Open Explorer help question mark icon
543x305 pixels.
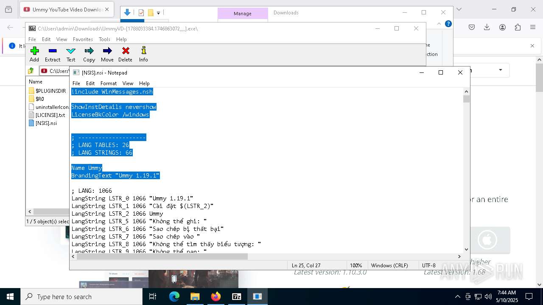(x=448, y=24)
